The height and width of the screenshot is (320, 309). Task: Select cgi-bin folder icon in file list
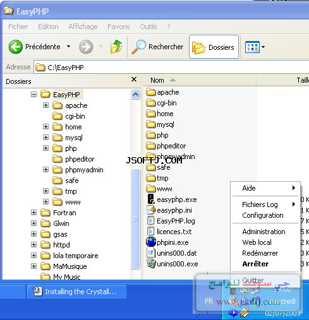pyautogui.click(x=151, y=103)
